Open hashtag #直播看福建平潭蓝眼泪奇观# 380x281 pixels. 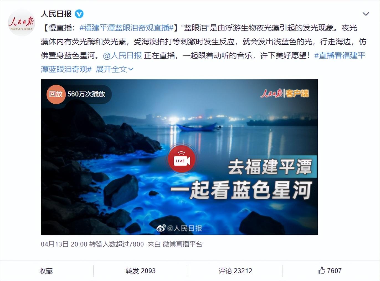click(x=203, y=62)
